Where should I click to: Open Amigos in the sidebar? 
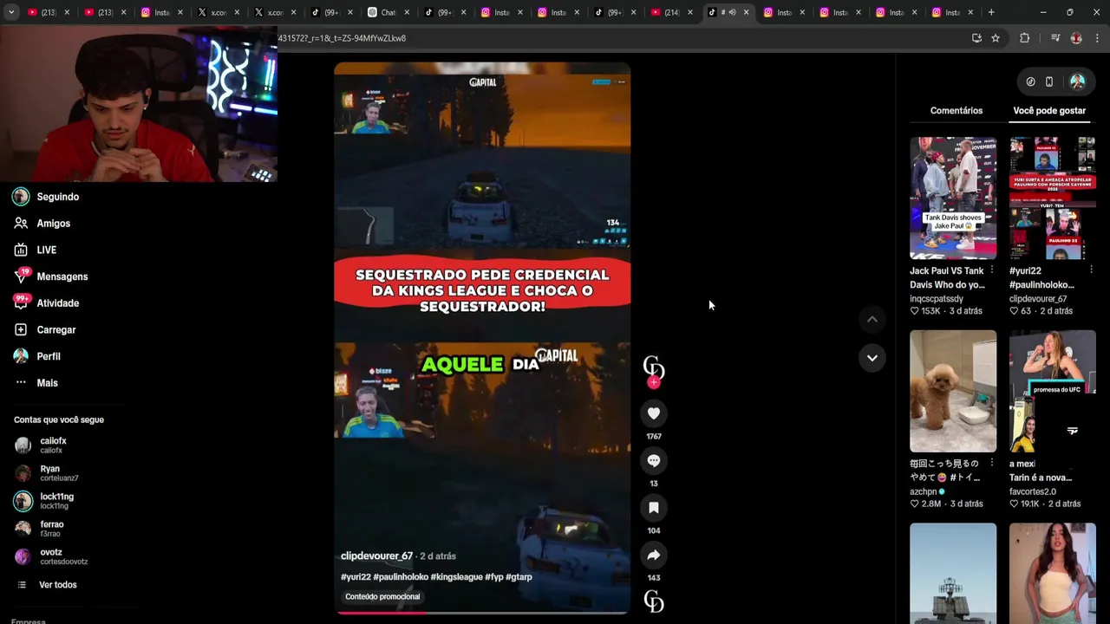tap(42, 224)
